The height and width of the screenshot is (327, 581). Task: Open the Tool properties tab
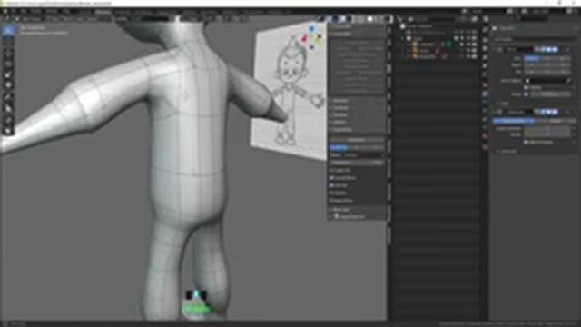(485, 29)
